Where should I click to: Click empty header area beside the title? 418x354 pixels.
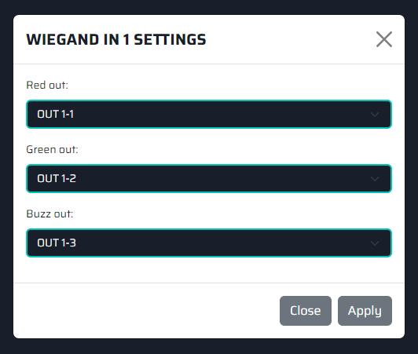point(291,39)
